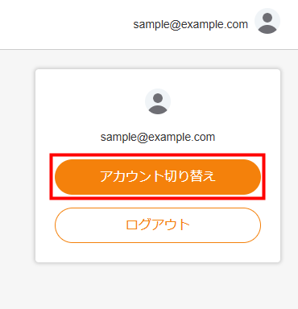
Task: Click the round user icon beside the header email
Action: pos(267,21)
